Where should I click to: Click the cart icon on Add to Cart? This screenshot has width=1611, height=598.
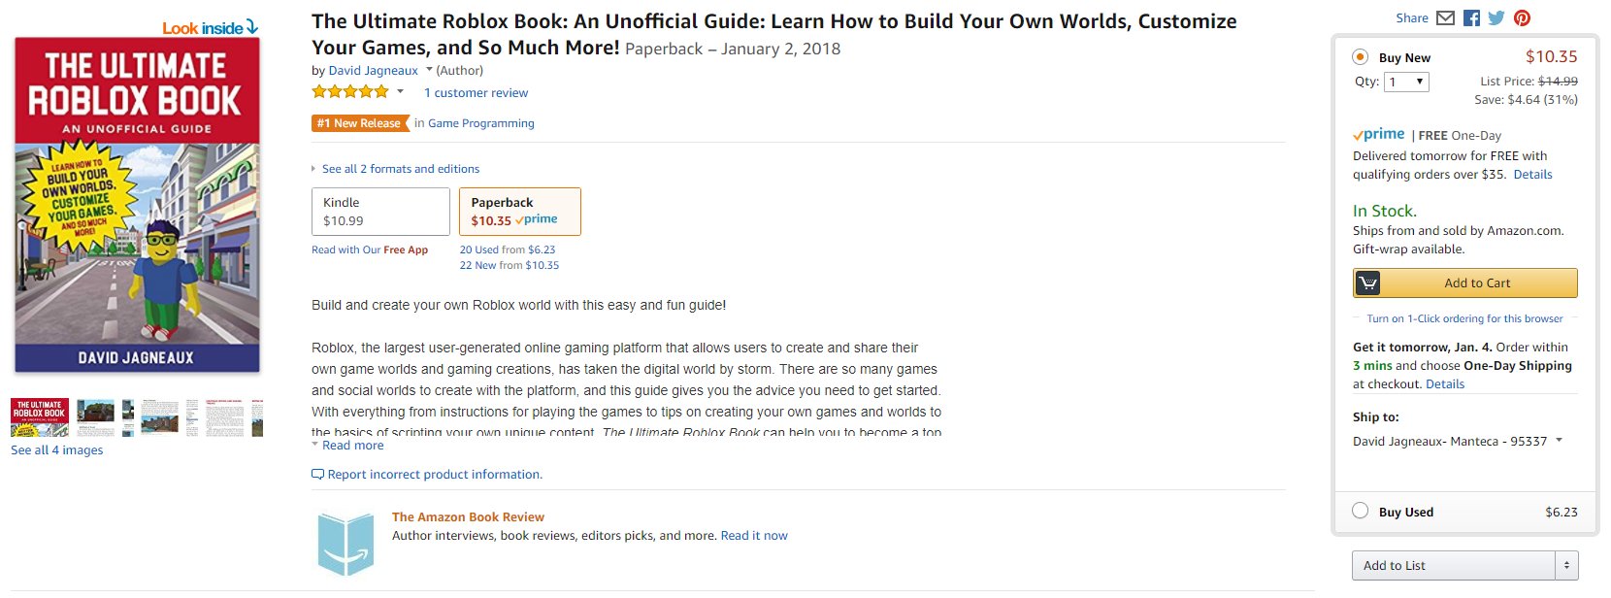point(1367,283)
